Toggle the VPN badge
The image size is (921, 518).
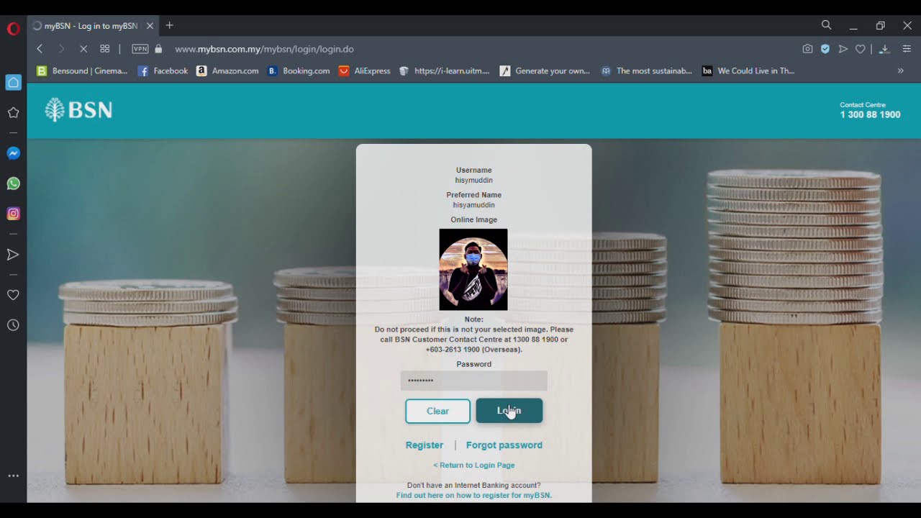click(140, 49)
